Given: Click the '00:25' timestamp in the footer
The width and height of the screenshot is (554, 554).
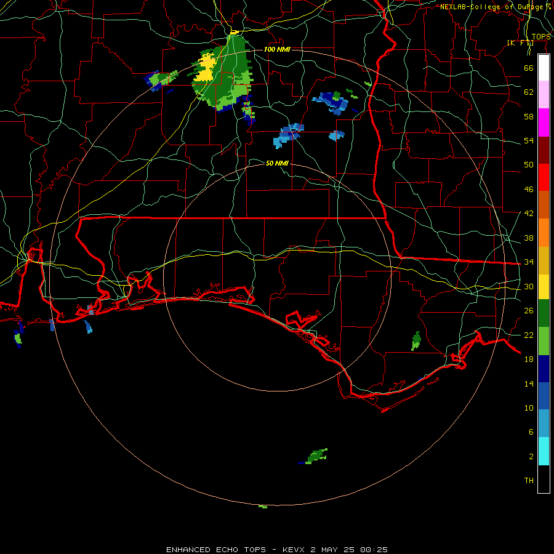Looking at the screenshot, I should pyautogui.click(x=374, y=550).
